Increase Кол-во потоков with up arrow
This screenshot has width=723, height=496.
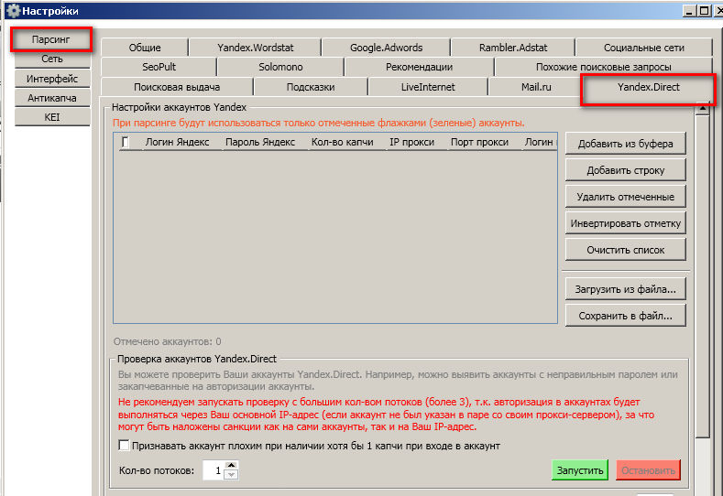(x=232, y=466)
